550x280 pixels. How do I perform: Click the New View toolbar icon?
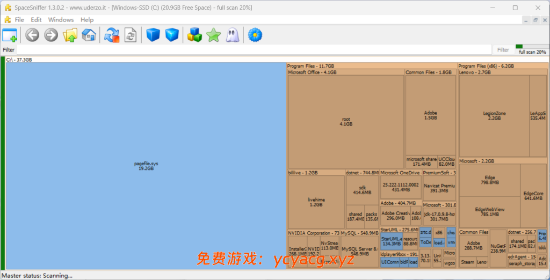[10, 35]
